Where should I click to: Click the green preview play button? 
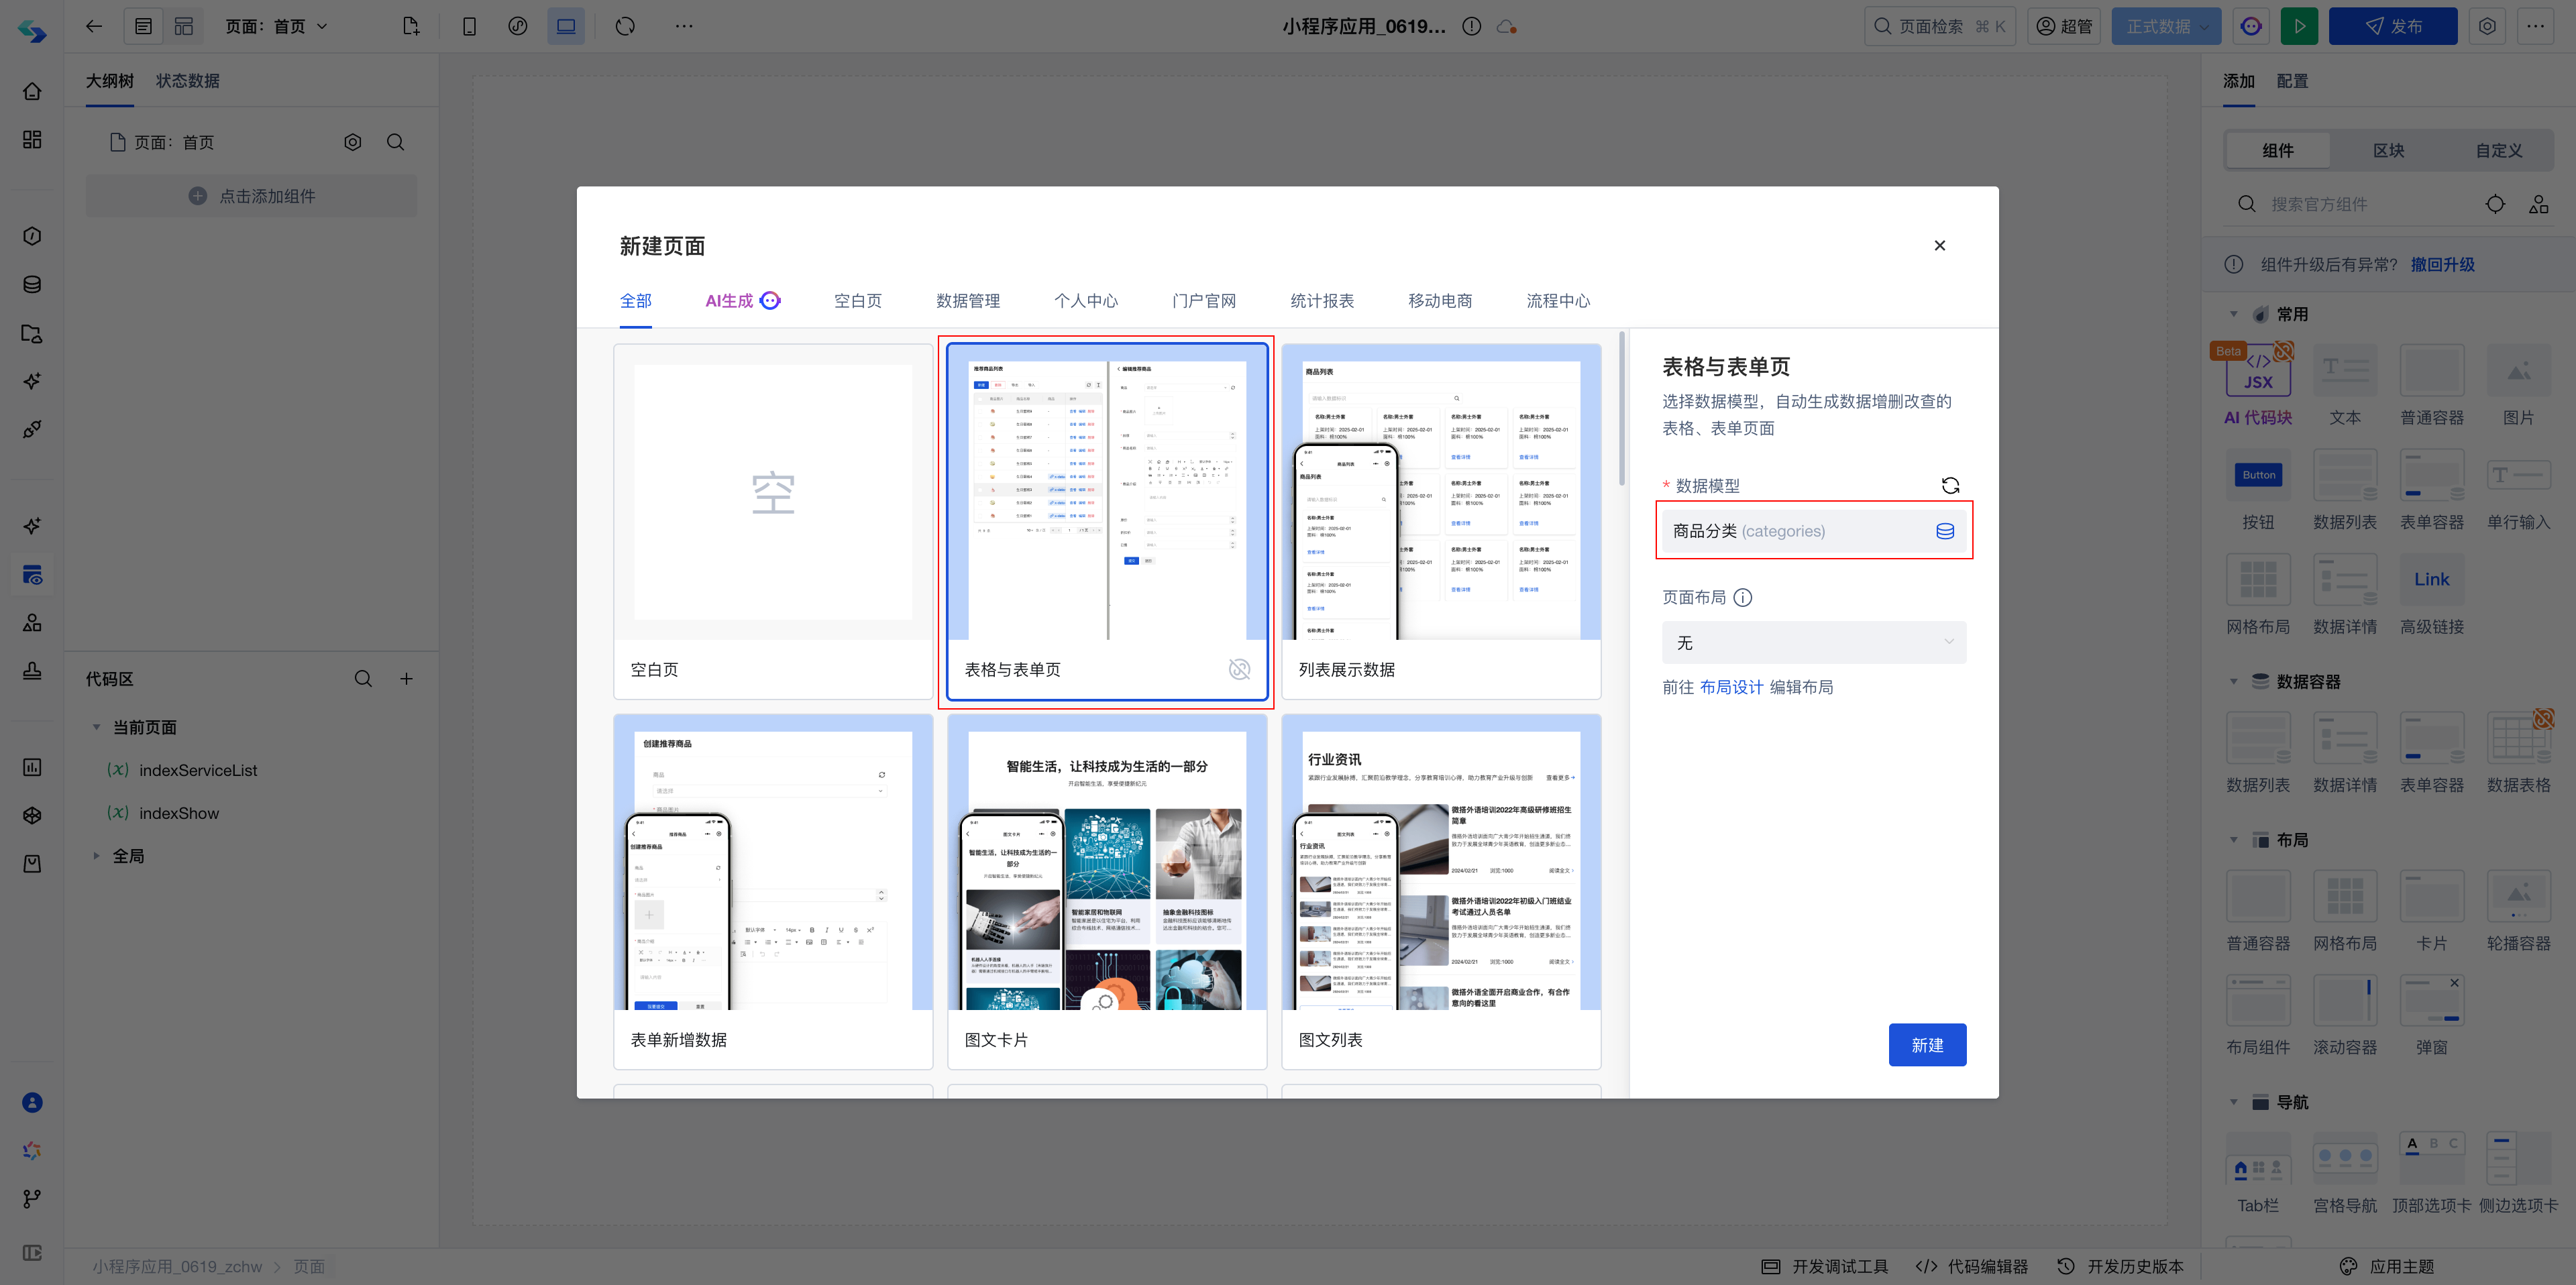(2299, 27)
